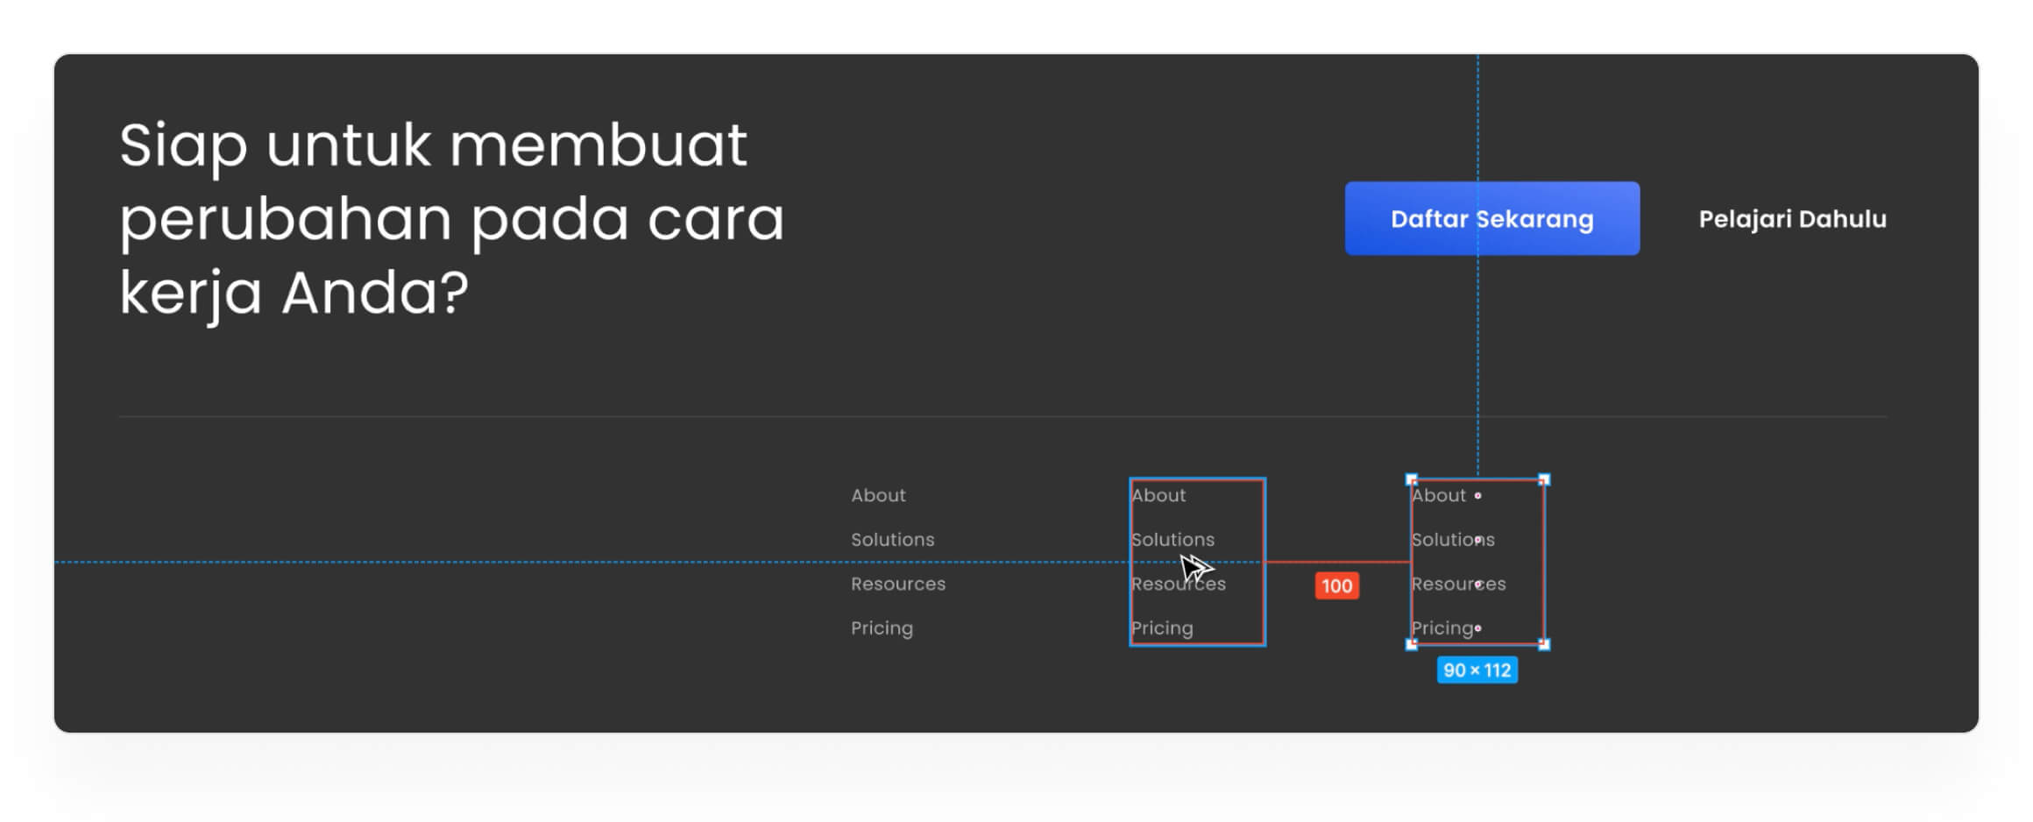Click the small dot beside About in selection

(x=1477, y=496)
